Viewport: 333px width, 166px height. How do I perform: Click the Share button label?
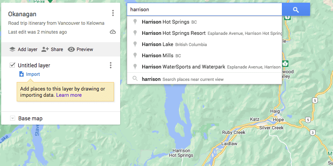point(57,50)
